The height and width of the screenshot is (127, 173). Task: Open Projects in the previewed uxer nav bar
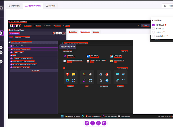(x=28, y=26)
